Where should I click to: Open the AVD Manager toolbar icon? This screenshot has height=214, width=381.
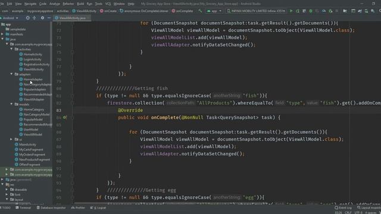[x=366, y=11]
